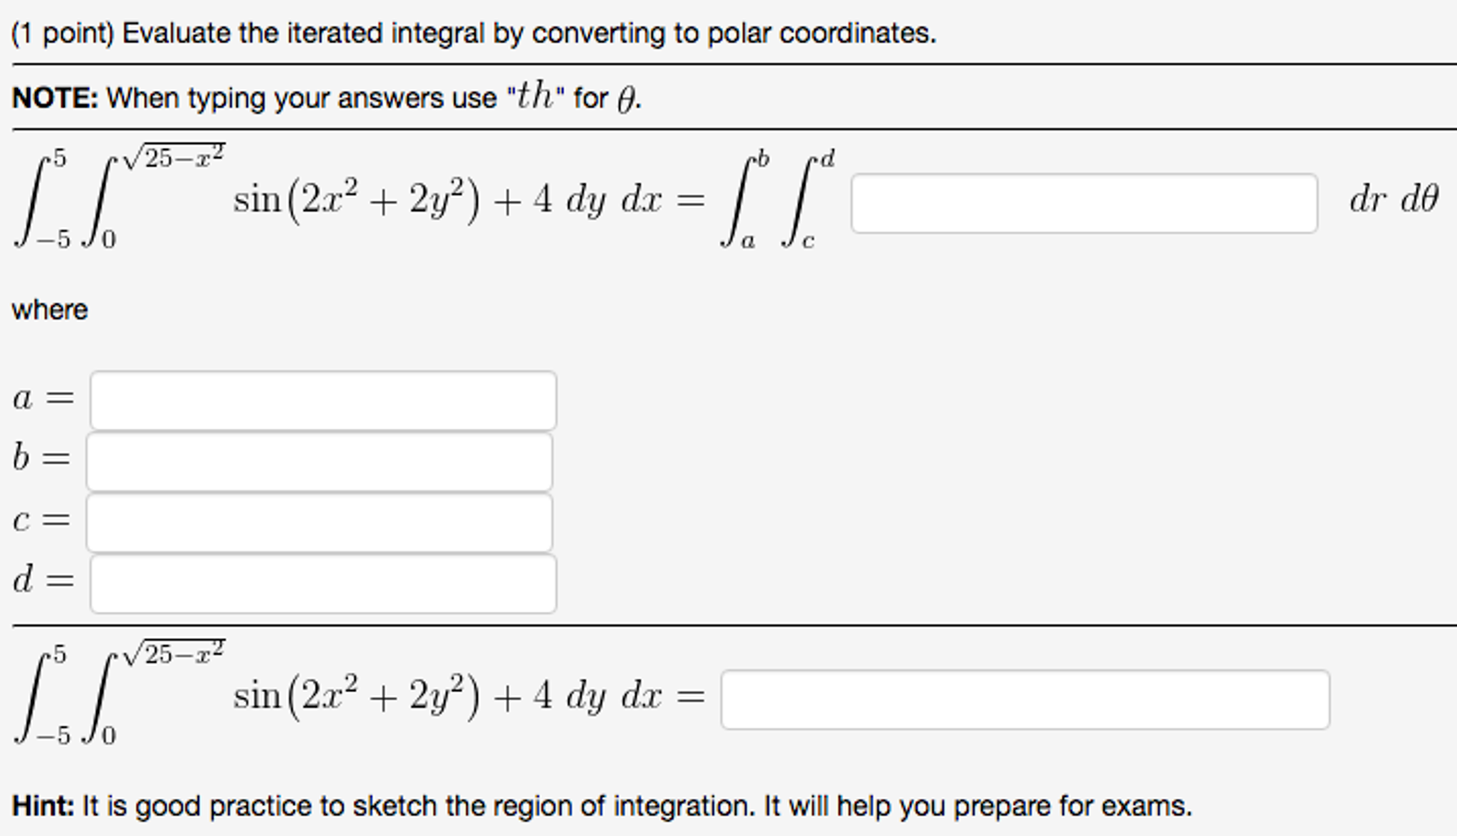Click the where label
This screenshot has width=1457, height=836.
48,308
